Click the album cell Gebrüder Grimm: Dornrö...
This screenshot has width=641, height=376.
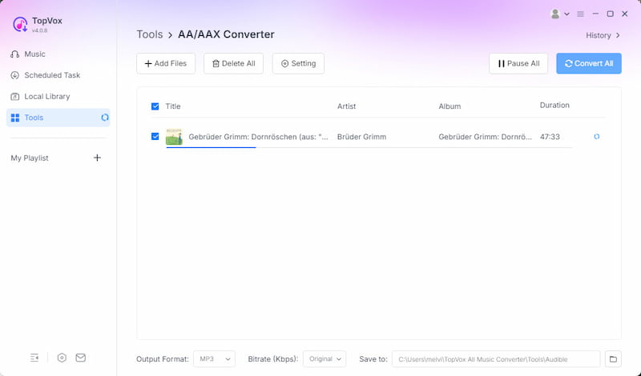[486, 137]
